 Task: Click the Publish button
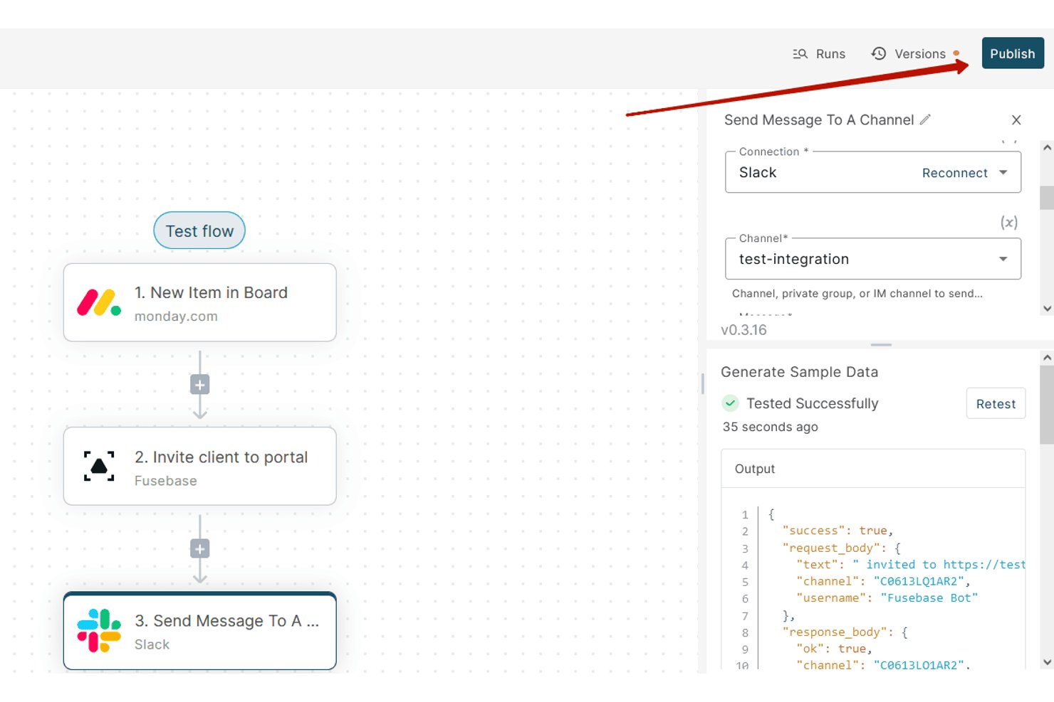[x=1012, y=53]
